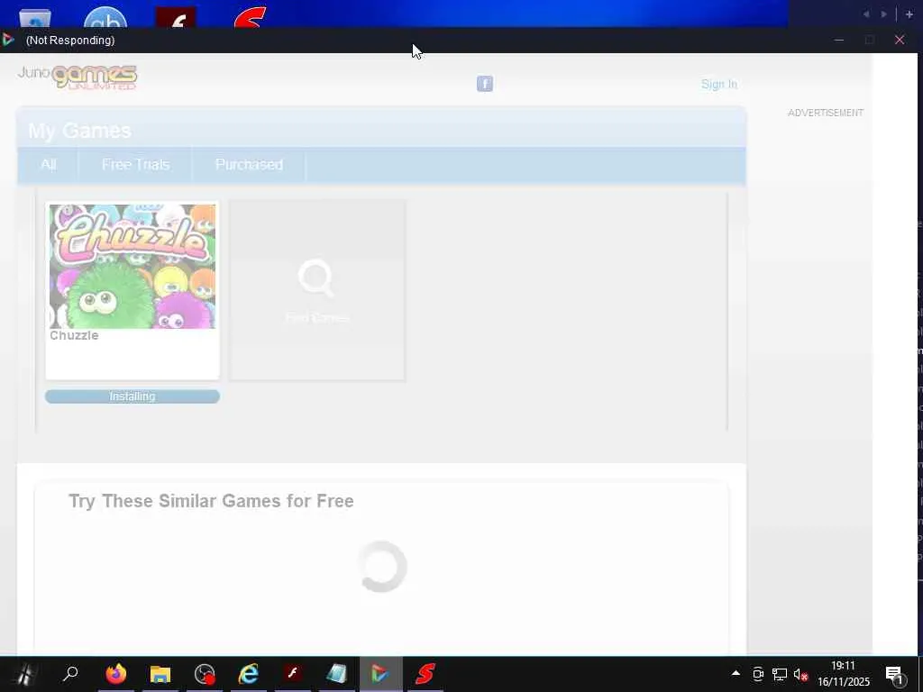The height and width of the screenshot is (692, 923).
Task: Launch Internet Explorer from the taskbar
Action: 249,674
